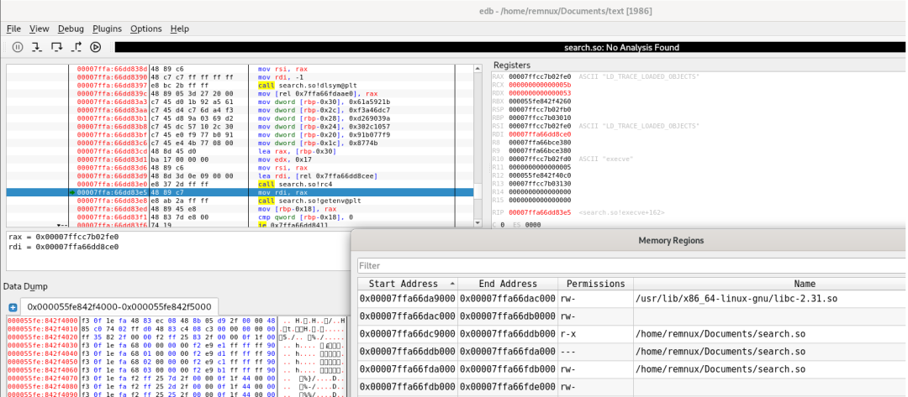This screenshot has height=397, width=908.
Task: Click the Step Out toolbar icon
Action: (x=77, y=48)
